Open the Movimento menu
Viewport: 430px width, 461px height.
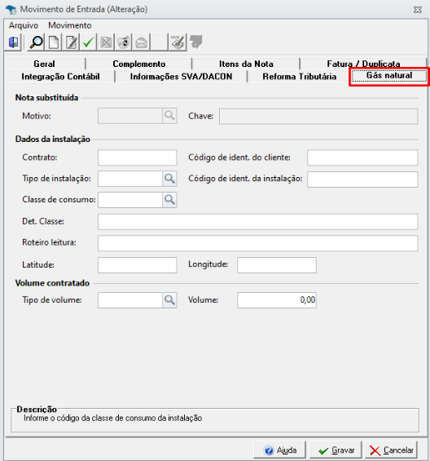[70, 25]
